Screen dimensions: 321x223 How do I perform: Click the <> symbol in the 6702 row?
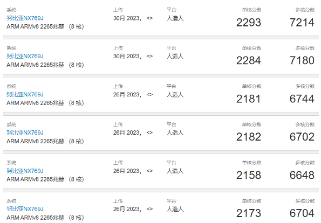click(x=149, y=133)
